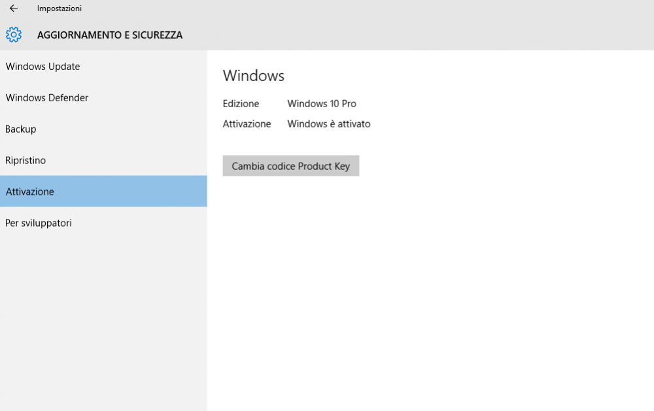The height and width of the screenshot is (411, 654).
Task: Open Per sviluppatori settings
Action: point(103,223)
